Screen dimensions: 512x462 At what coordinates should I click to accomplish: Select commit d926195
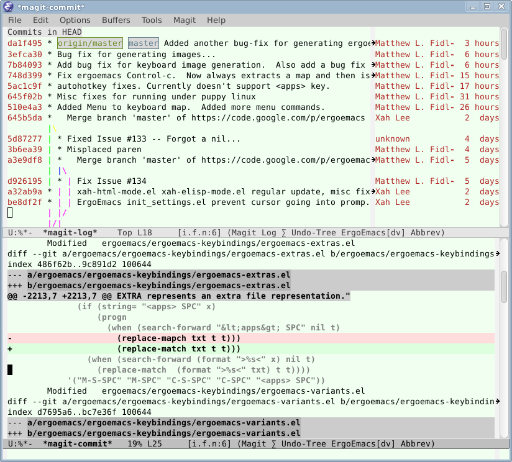point(25,181)
